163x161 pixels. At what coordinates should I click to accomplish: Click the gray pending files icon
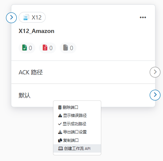tap(65, 48)
